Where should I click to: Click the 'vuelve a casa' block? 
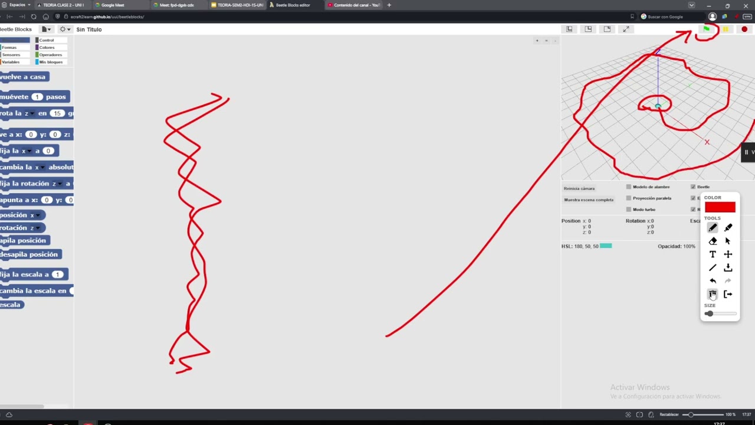pyautogui.click(x=24, y=77)
